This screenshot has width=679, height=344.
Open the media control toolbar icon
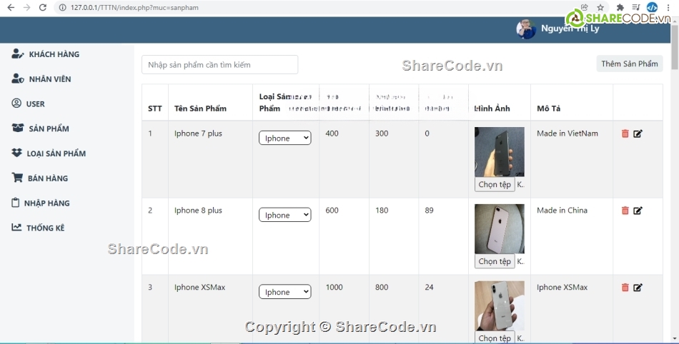[635, 7]
